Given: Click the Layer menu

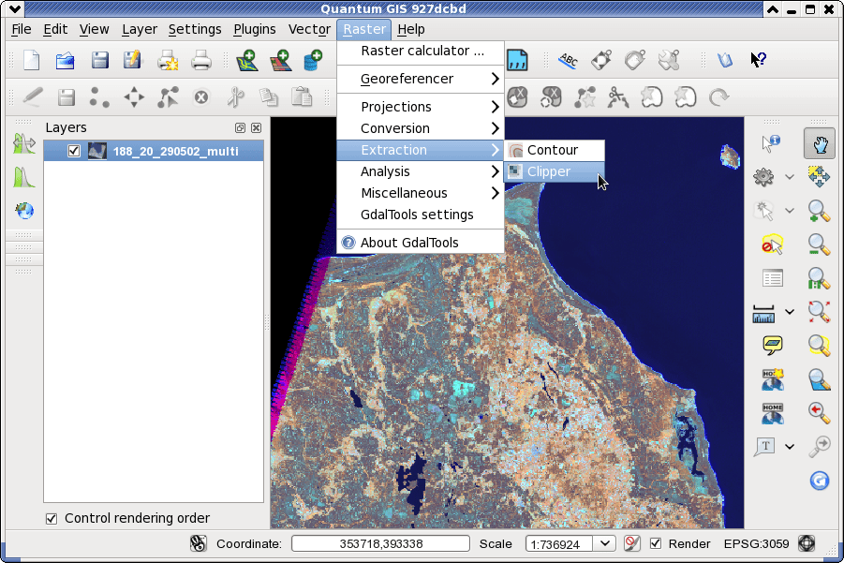Looking at the screenshot, I should coord(140,29).
